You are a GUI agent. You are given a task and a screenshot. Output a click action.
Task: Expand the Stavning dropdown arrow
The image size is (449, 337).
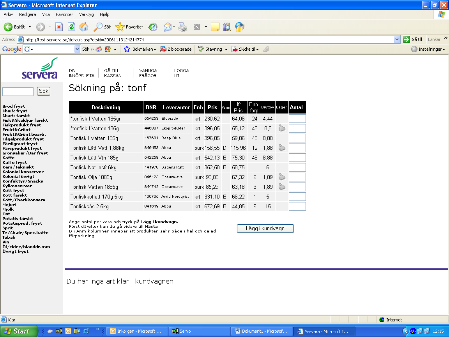pos(226,50)
